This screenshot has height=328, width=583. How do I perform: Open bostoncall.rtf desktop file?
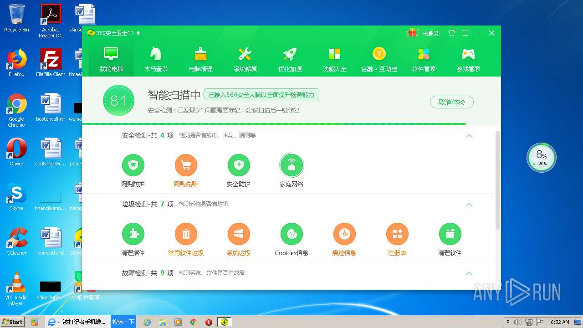pyautogui.click(x=51, y=108)
